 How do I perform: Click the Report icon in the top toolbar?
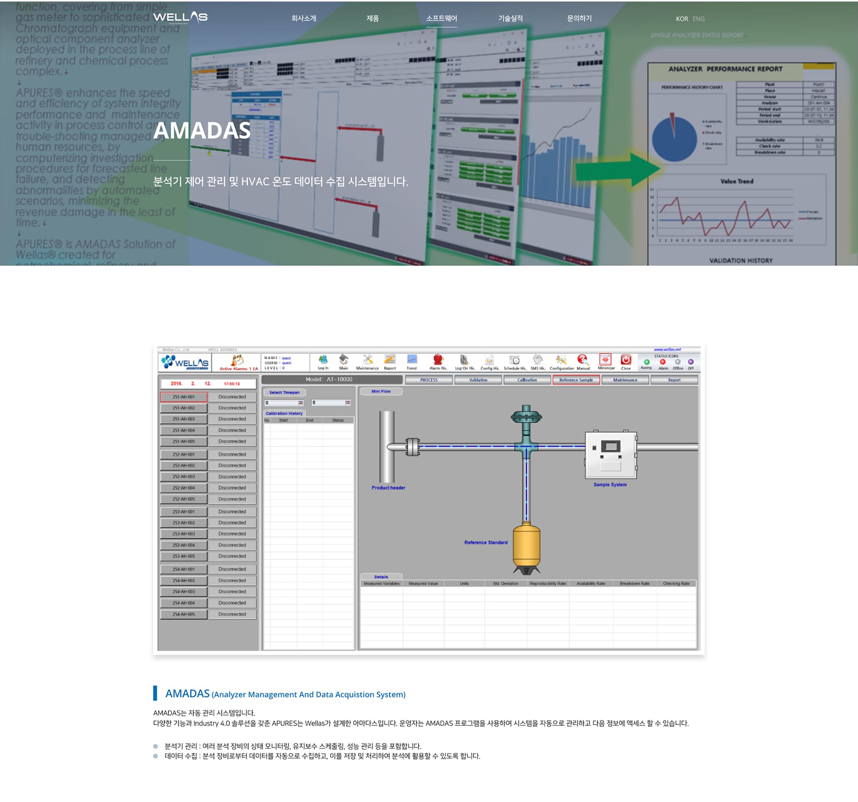(x=390, y=360)
